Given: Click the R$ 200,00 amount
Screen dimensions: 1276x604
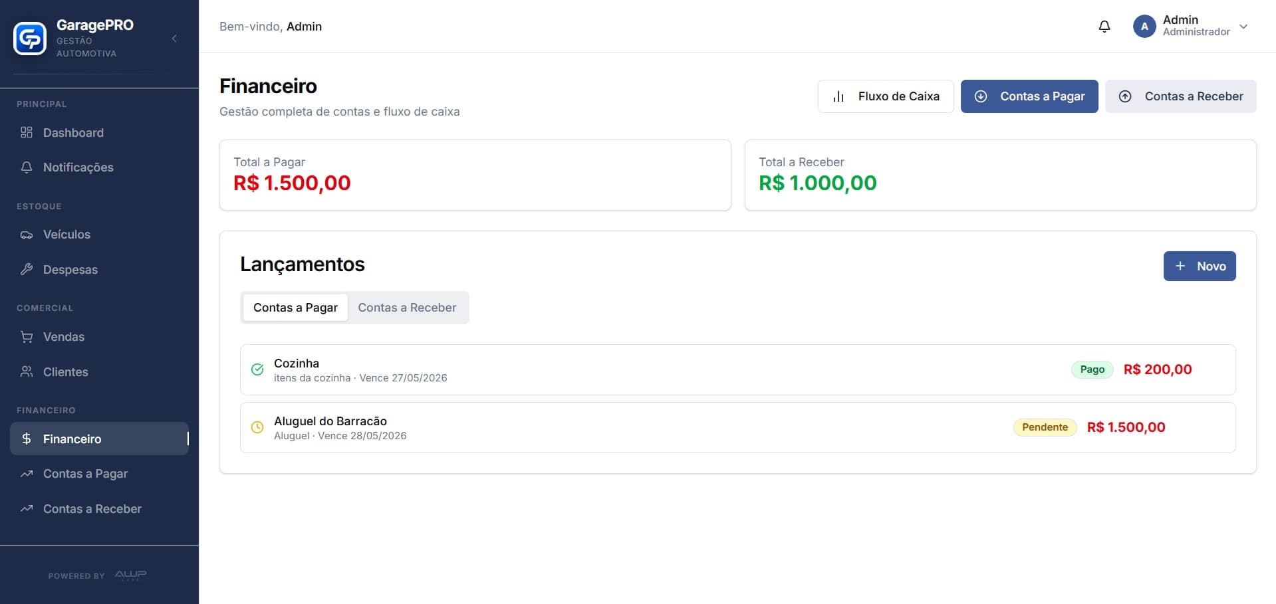Looking at the screenshot, I should (1158, 369).
